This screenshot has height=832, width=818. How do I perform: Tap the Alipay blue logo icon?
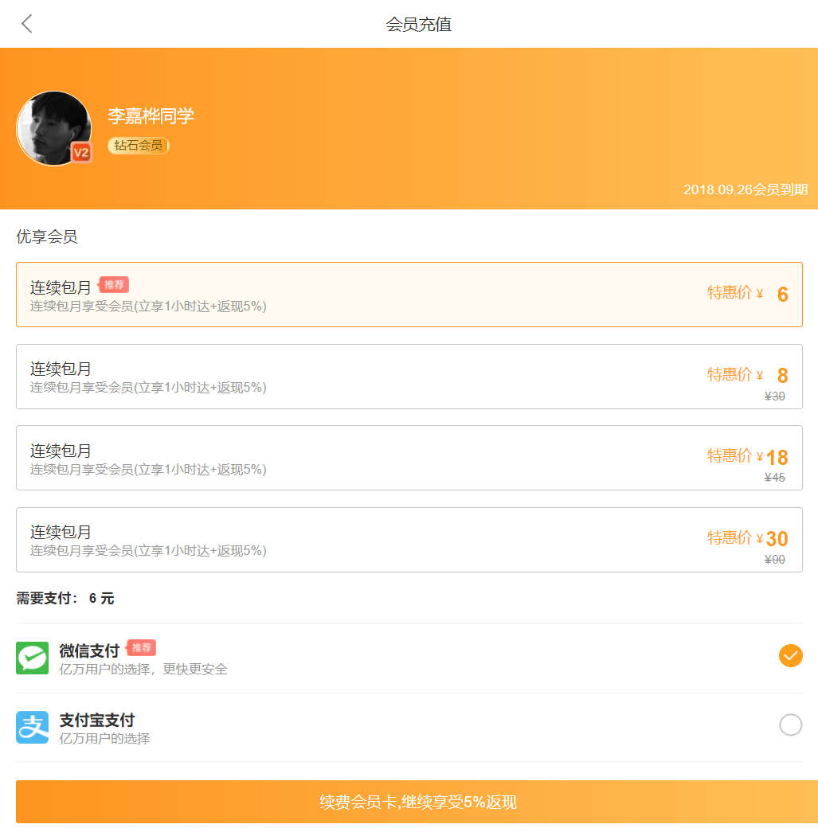(32, 727)
